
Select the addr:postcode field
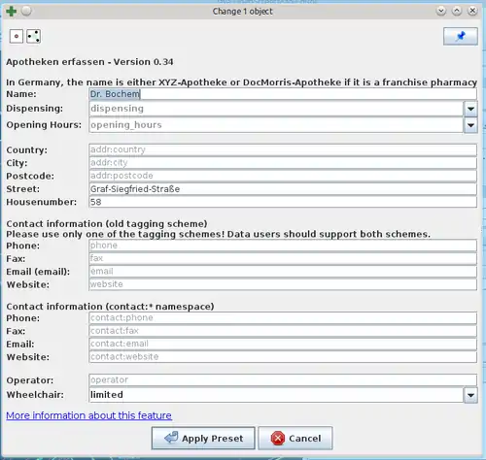point(283,176)
